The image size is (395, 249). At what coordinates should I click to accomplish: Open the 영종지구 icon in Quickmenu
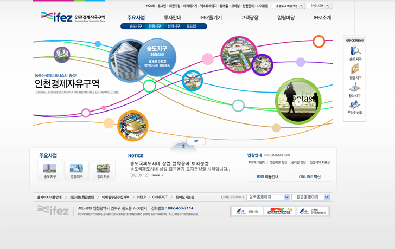click(x=355, y=69)
